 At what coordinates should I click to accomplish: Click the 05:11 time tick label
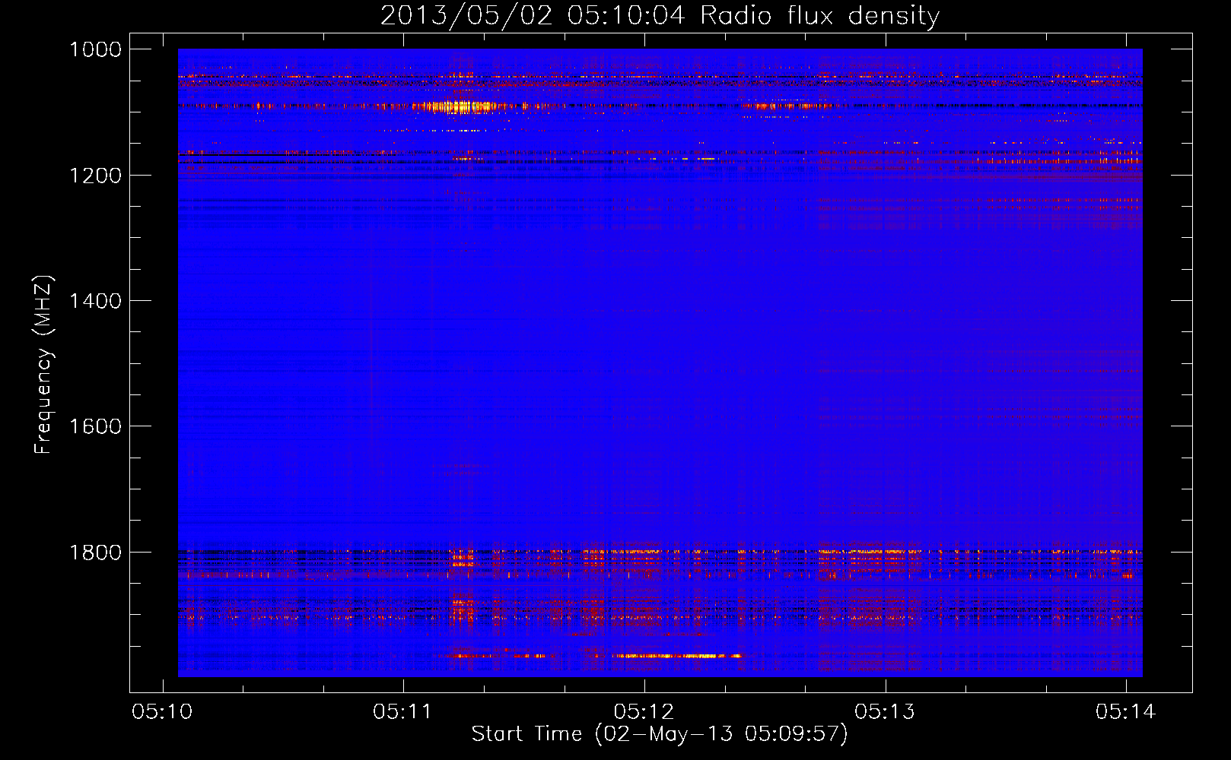(403, 712)
